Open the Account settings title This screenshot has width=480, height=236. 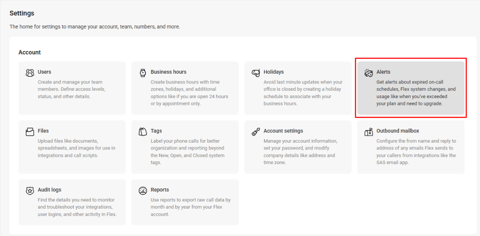(x=283, y=131)
